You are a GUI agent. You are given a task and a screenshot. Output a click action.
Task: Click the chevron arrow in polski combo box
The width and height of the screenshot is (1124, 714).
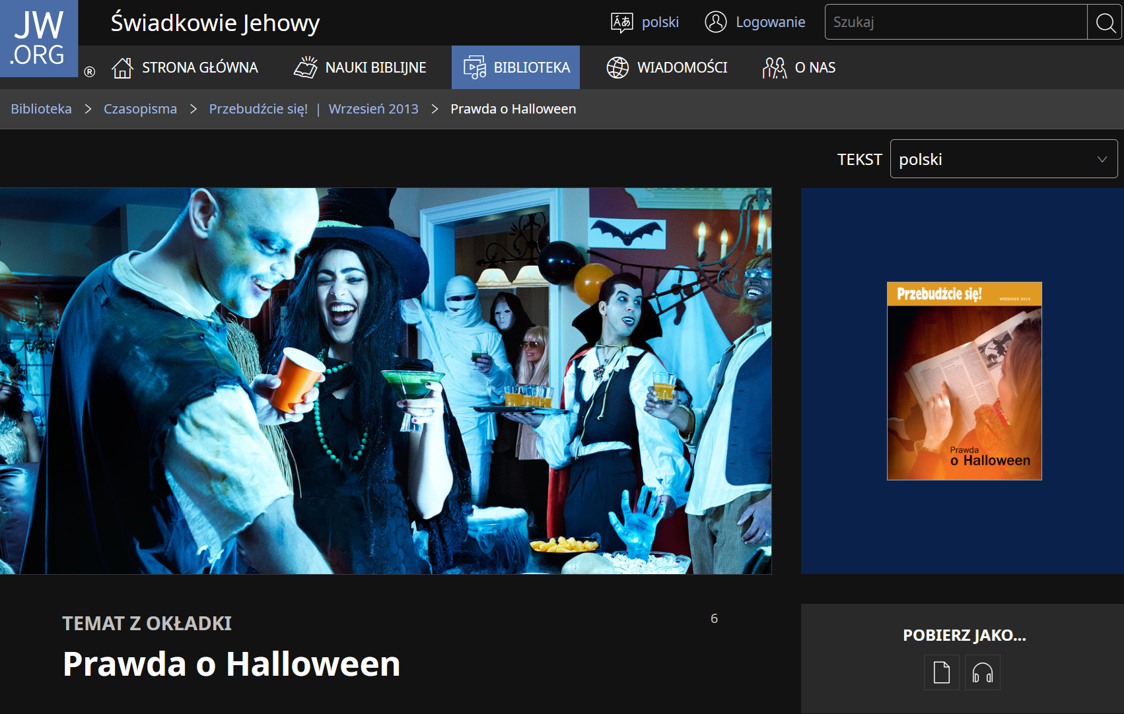(1102, 159)
